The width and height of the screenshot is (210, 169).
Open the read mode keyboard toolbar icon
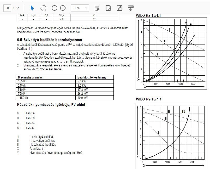(131, 8)
